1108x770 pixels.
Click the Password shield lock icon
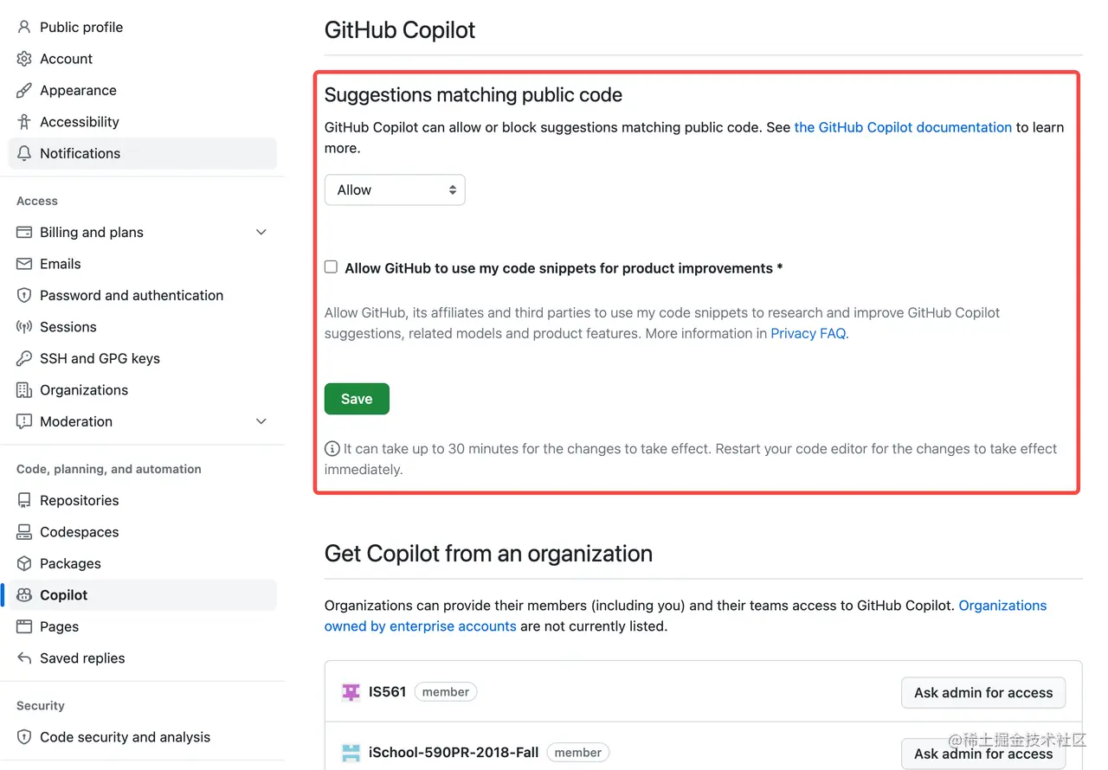click(24, 295)
